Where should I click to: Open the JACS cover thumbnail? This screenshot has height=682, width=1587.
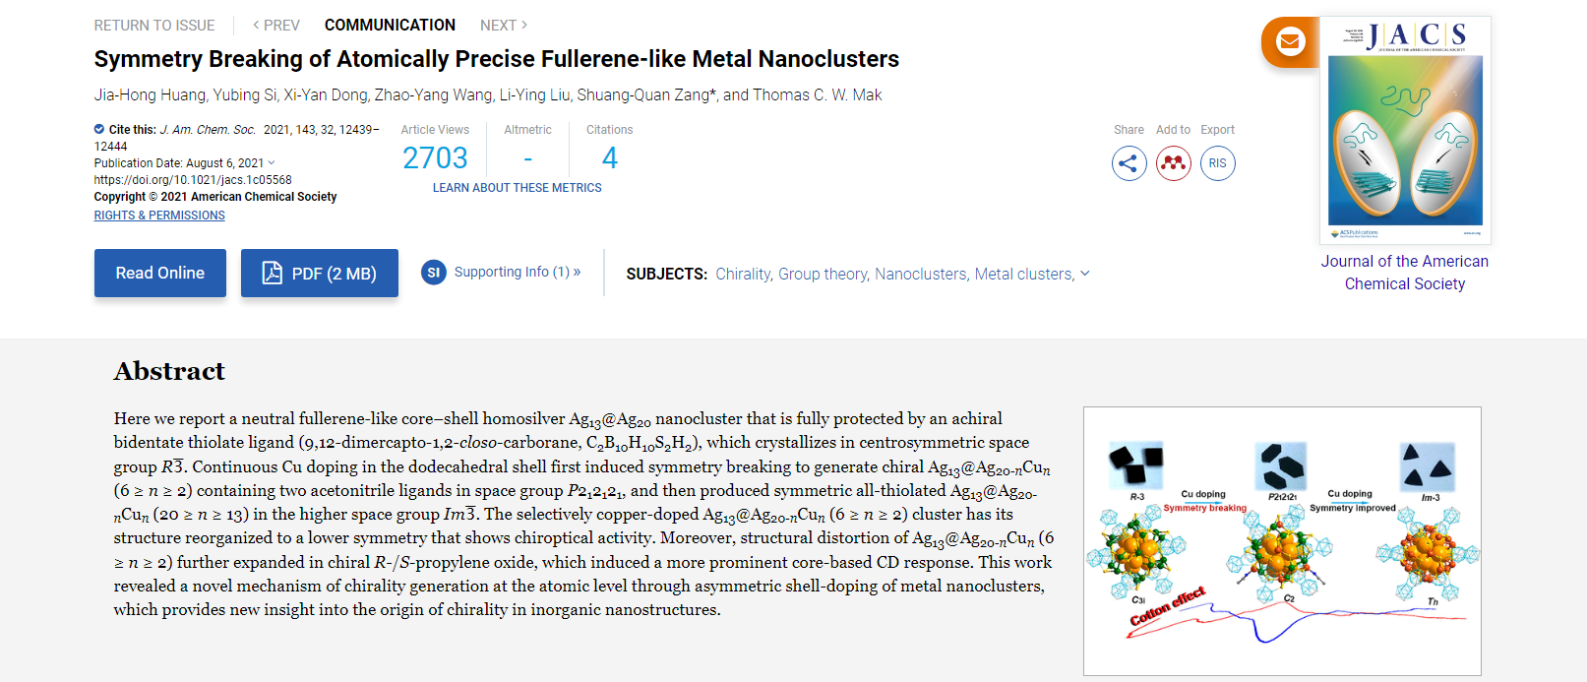[x=1405, y=130]
